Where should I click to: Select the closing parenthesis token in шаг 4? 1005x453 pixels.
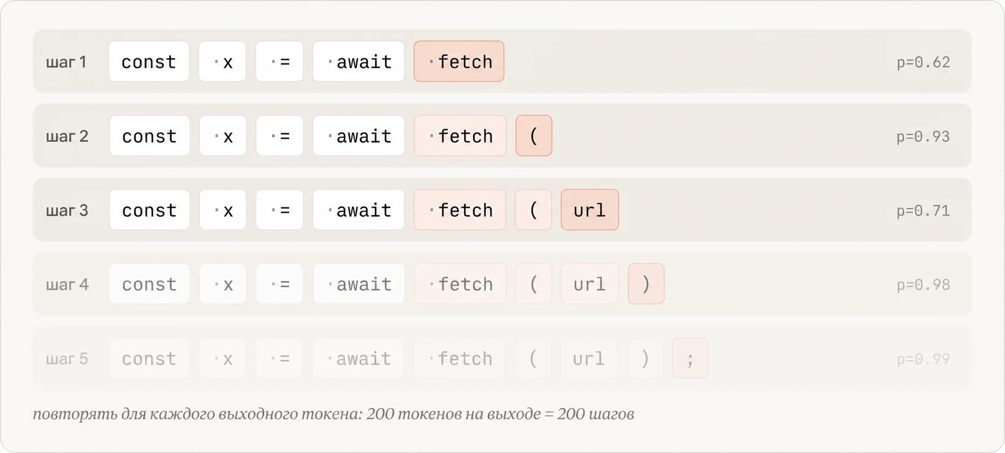(646, 284)
